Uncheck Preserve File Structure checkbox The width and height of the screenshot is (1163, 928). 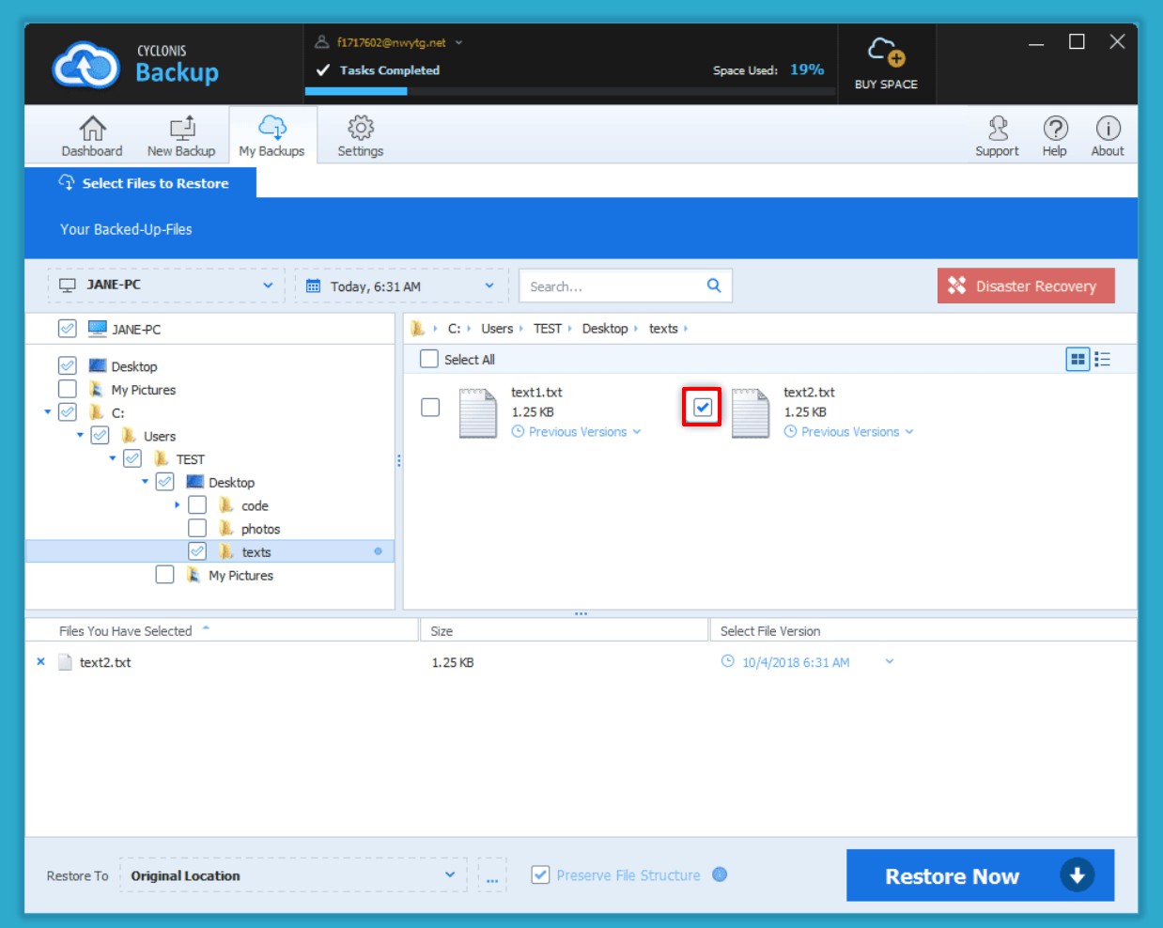pyautogui.click(x=540, y=875)
